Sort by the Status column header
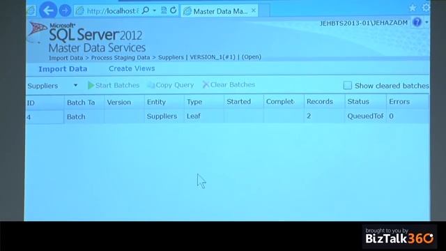 (365, 102)
